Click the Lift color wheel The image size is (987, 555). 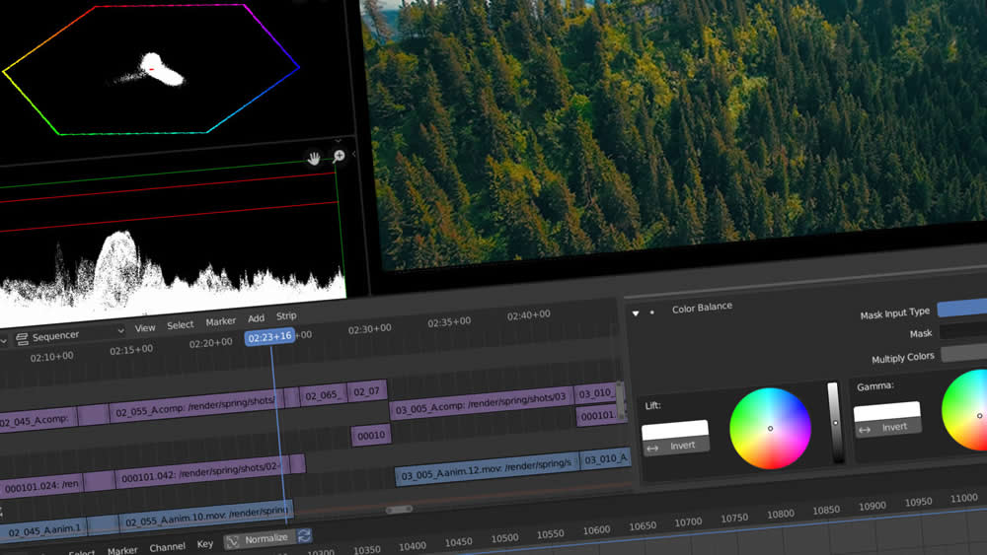[770, 428]
